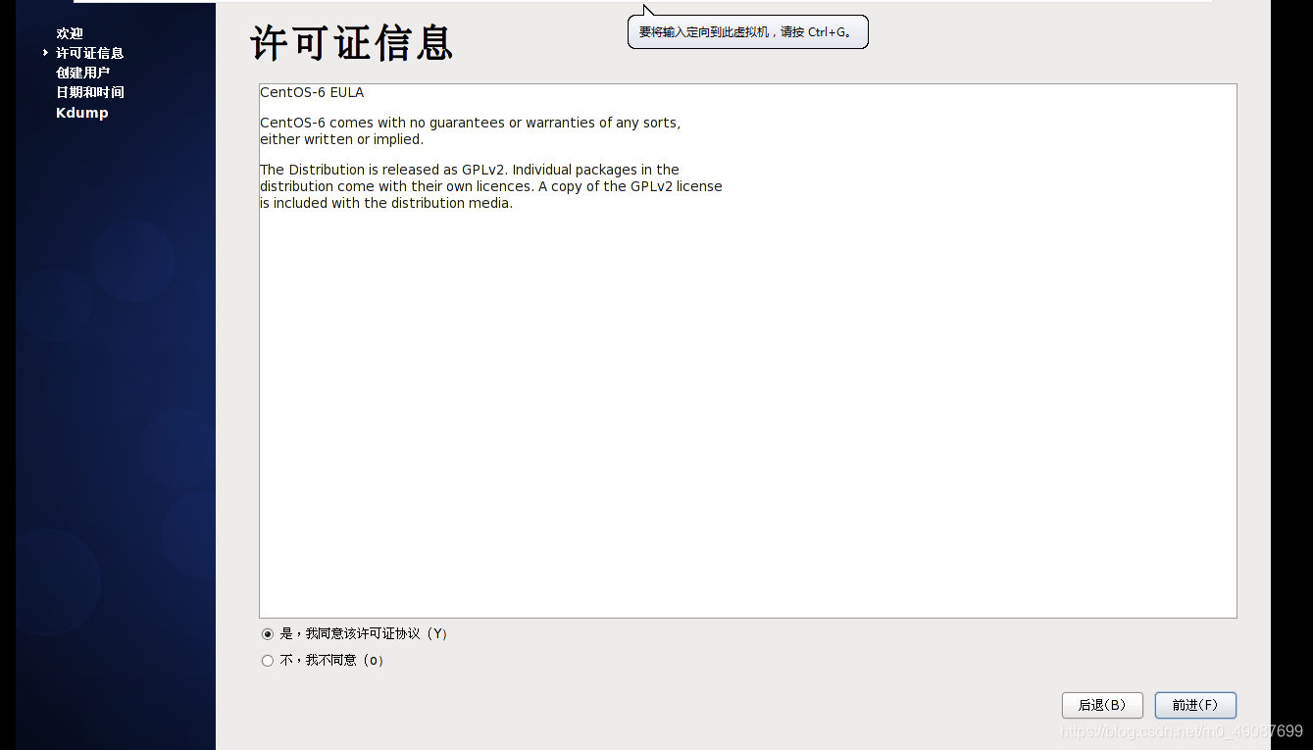Image resolution: width=1313 pixels, height=750 pixels.
Task: Click the current-step arrow beside 许可证信息
Action: (45, 53)
